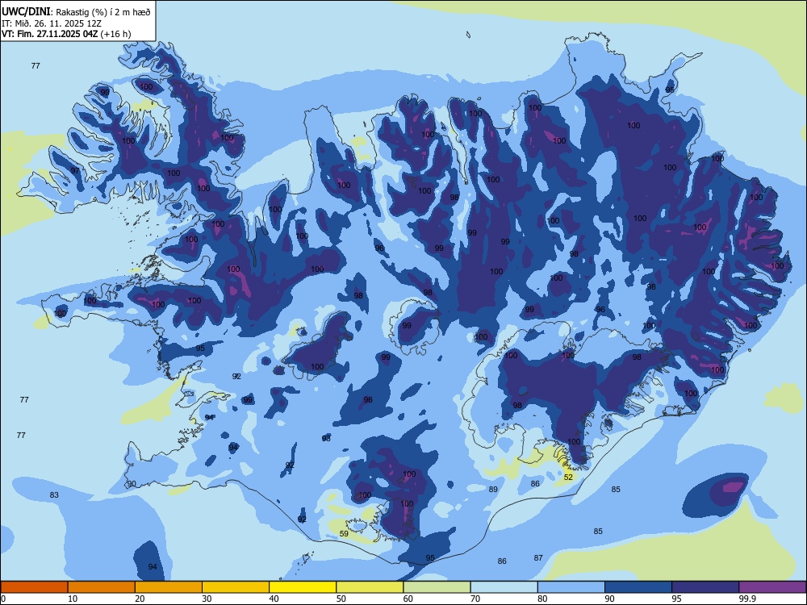Click the map humidity value '59'

coord(344,533)
